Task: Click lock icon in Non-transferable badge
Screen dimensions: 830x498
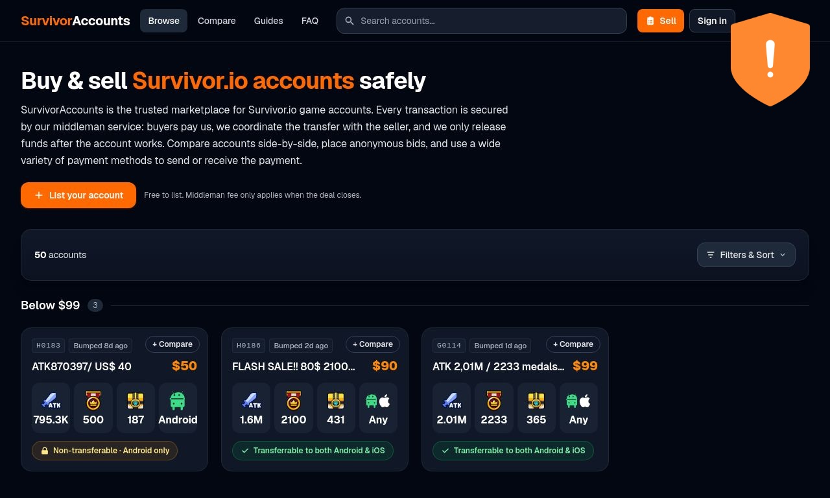Action: [x=45, y=451]
